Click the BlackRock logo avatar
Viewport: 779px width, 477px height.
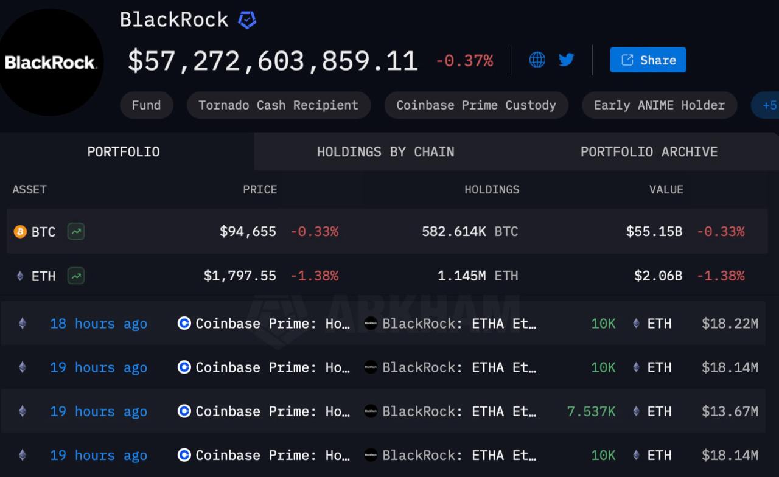(x=50, y=62)
